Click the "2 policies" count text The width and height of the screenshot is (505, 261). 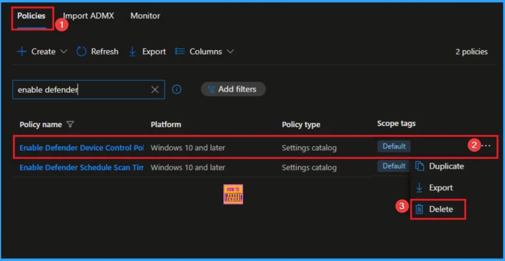pos(471,51)
